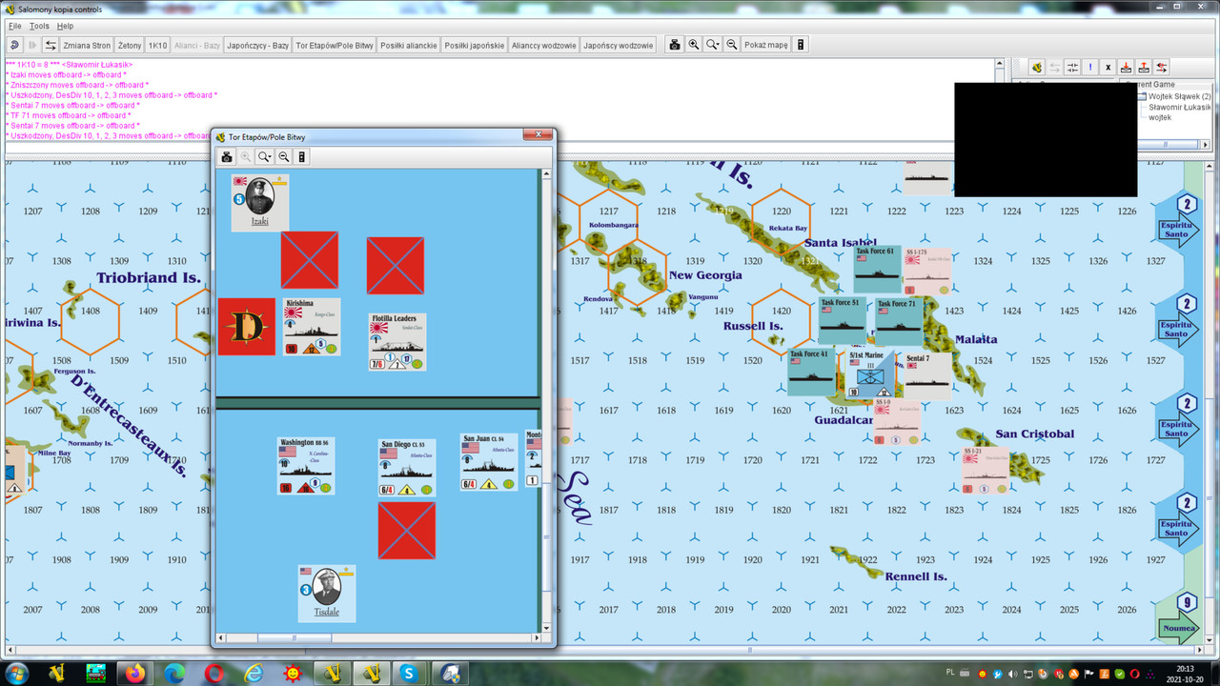Select the 5/1st Marine unit counter
Viewport: 1220px width, 686px height.
870,373
